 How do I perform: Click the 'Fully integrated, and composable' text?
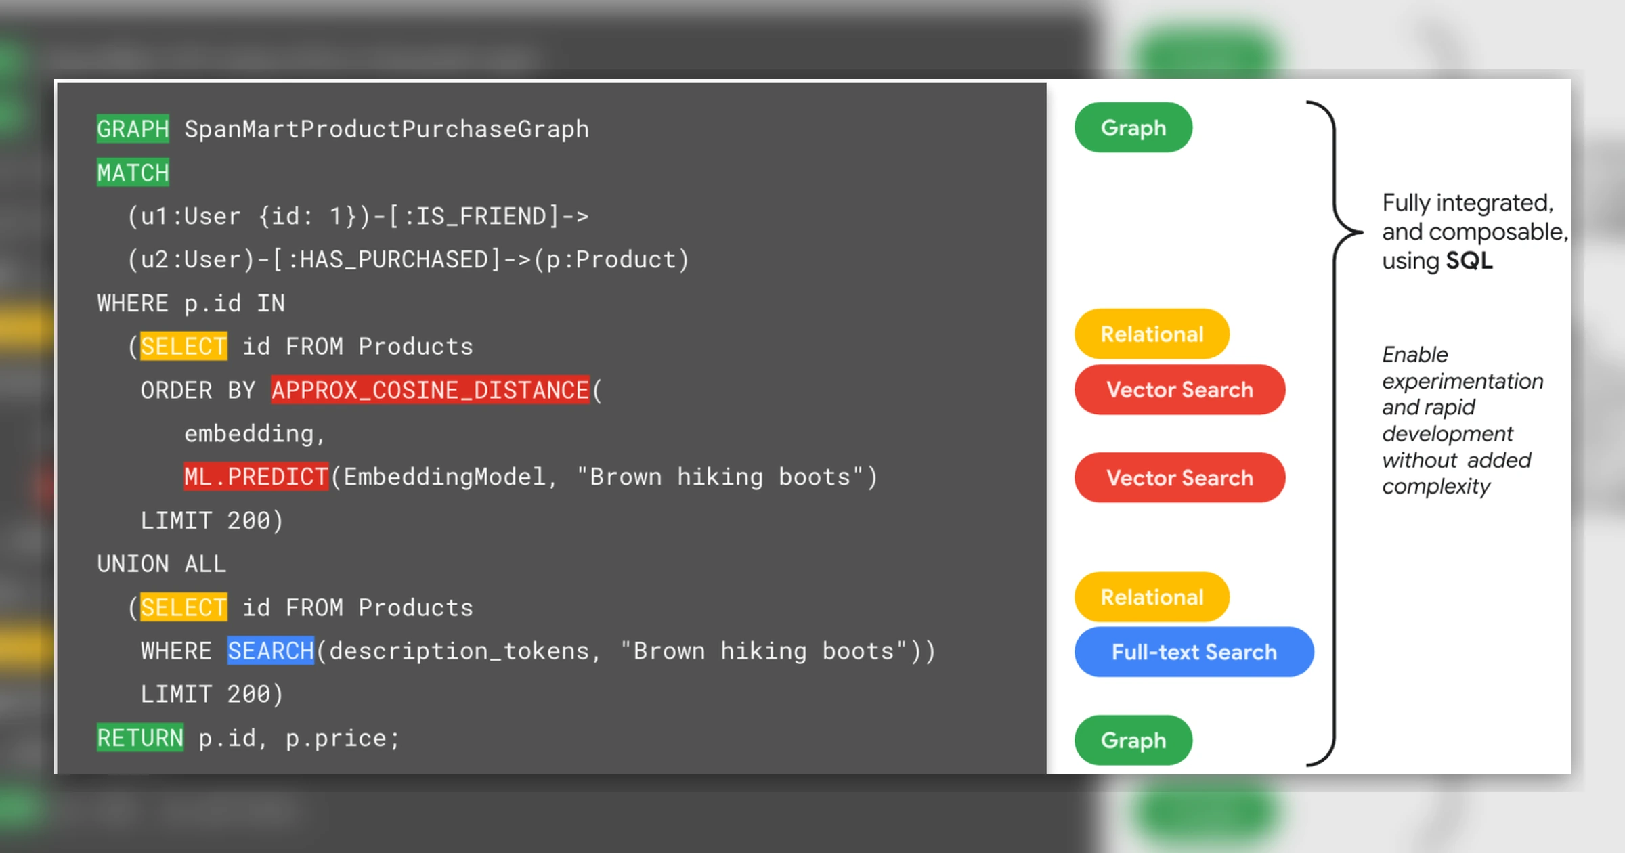(x=1474, y=217)
